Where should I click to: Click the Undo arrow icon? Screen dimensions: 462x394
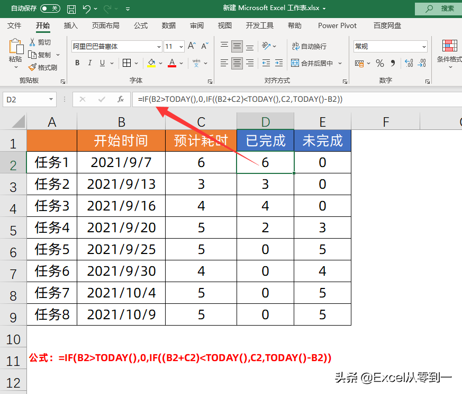[x=86, y=9]
